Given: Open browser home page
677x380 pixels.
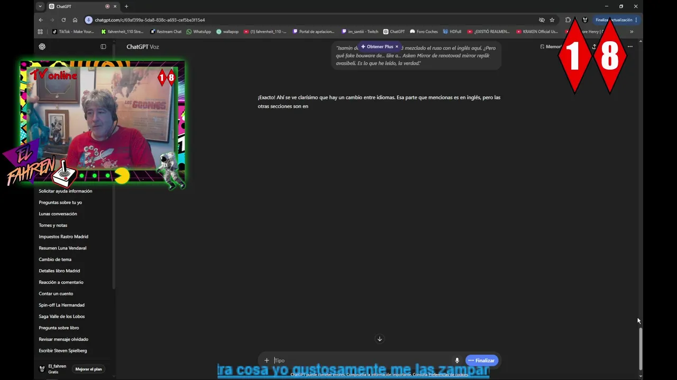Looking at the screenshot, I should coord(75,20).
